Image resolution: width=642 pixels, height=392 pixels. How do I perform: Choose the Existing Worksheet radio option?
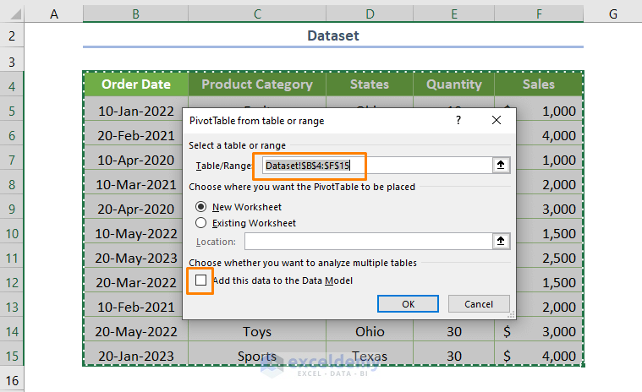(x=200, y=223)
